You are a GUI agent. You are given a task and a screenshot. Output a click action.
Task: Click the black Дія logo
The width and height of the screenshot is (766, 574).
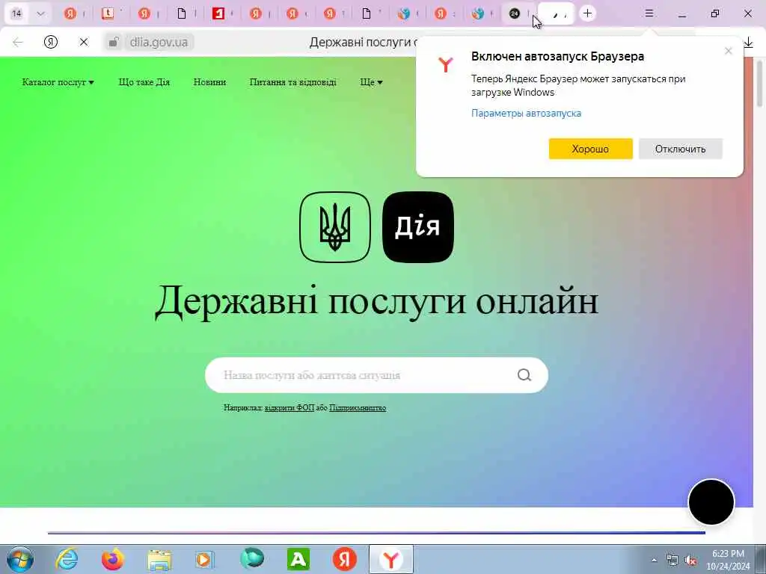coord(418,227)
